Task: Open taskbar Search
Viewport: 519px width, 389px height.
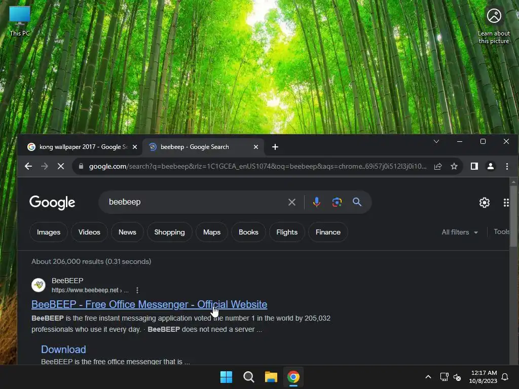Action: [x=248, y=377]
